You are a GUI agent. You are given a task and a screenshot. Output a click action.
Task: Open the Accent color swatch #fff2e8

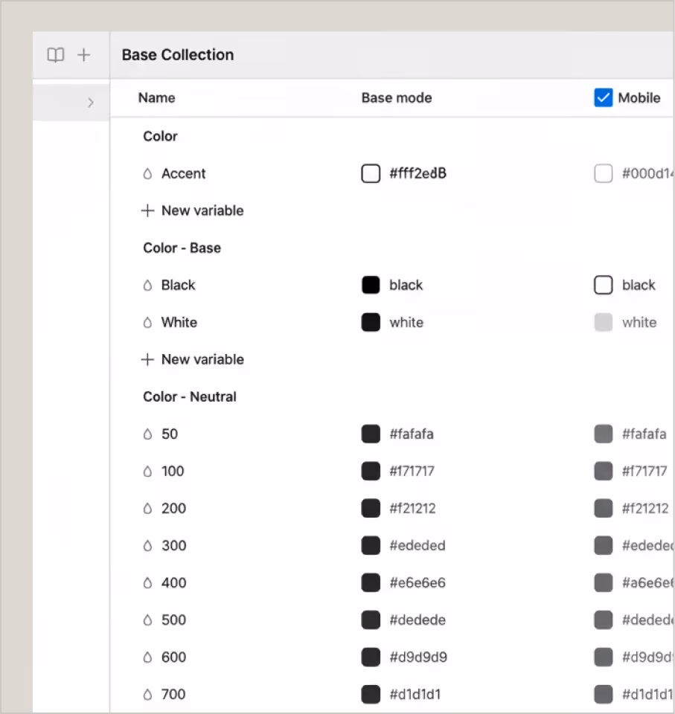coord(371,173)
